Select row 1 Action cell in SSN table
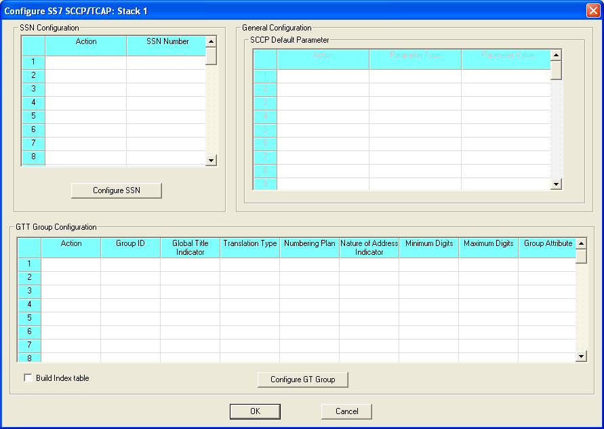604x429 pixels. pos(85,62)
